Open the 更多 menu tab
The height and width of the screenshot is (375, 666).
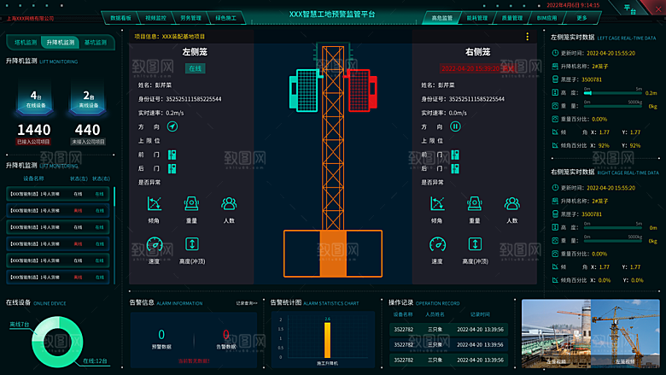[x=582, y=18]
